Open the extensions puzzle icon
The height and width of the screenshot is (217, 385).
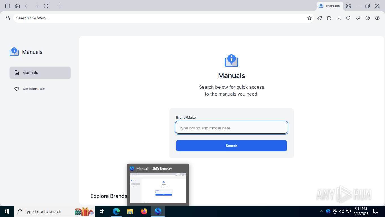(x=329, y=18)
